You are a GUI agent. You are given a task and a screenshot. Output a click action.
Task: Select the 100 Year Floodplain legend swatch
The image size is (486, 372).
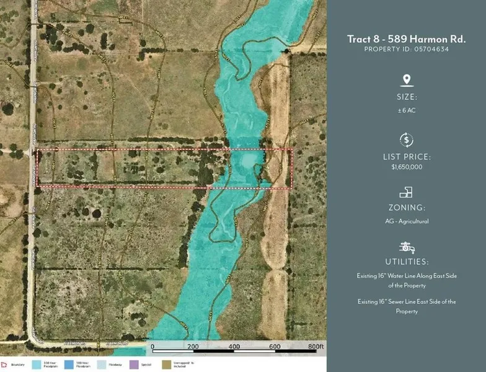tap(37, 366)
